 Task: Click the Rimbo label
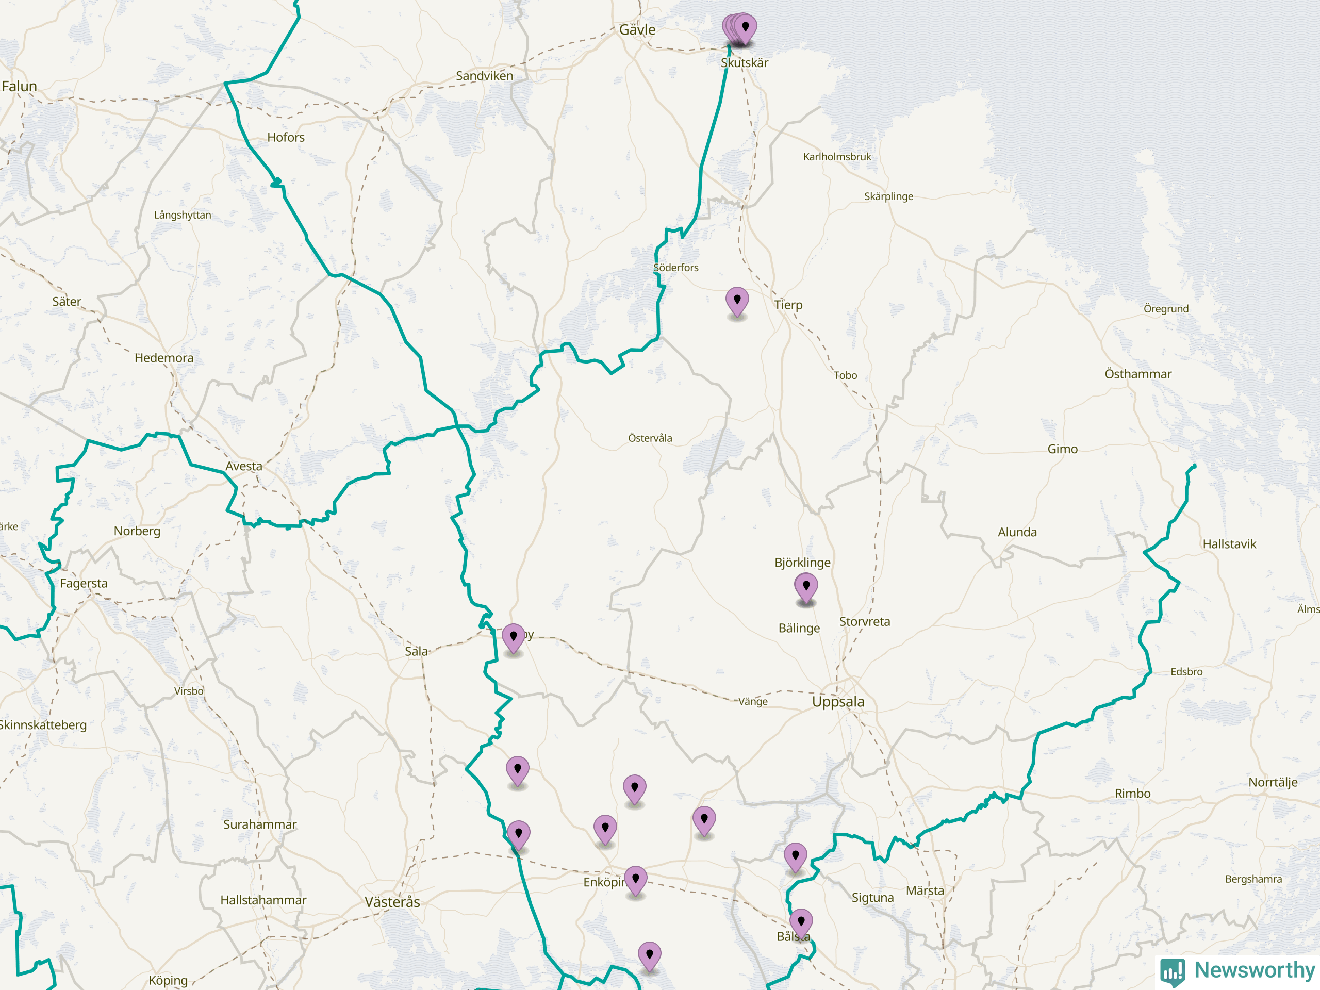[1133, 794]
